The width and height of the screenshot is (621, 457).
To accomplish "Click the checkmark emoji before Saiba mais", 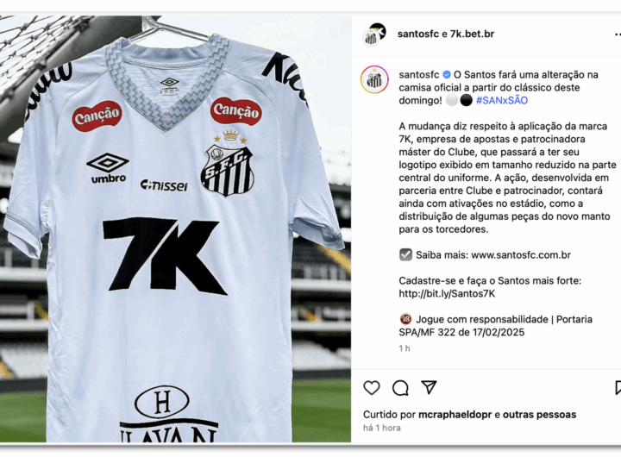I will click(x=405, y=254).
